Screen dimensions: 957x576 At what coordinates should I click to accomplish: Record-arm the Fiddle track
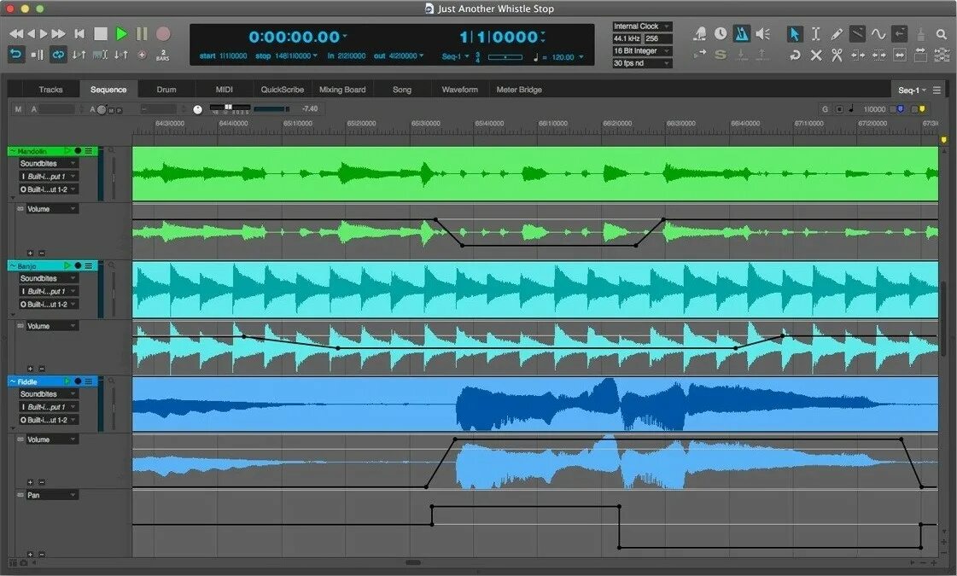77,381
